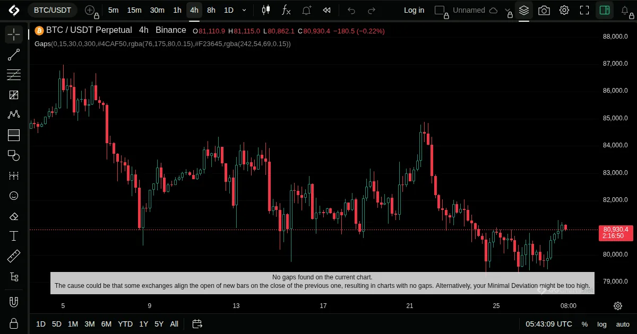Toggle lock all drawings
The width and height of the screenshot is (637, 334).
(x=14, y=323)
